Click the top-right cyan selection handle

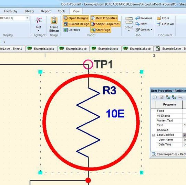click(142, 72)
